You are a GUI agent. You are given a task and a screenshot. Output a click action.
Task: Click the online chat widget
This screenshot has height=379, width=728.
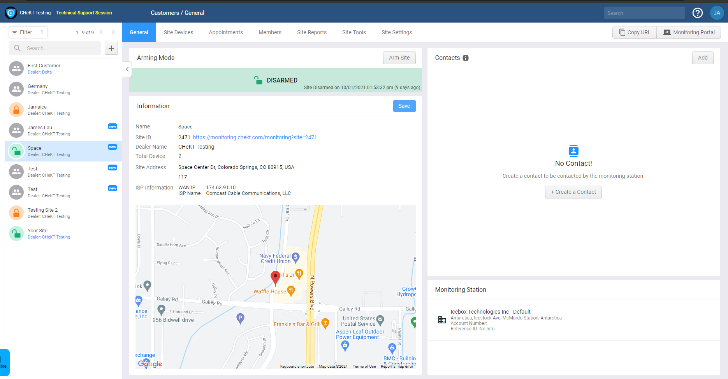coord(4,363)
